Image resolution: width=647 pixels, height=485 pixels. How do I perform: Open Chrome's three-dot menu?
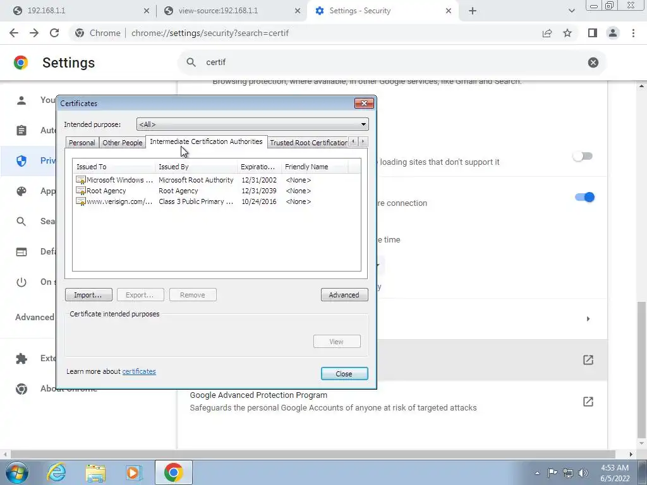pyautogui.click(x=633, y=33)
